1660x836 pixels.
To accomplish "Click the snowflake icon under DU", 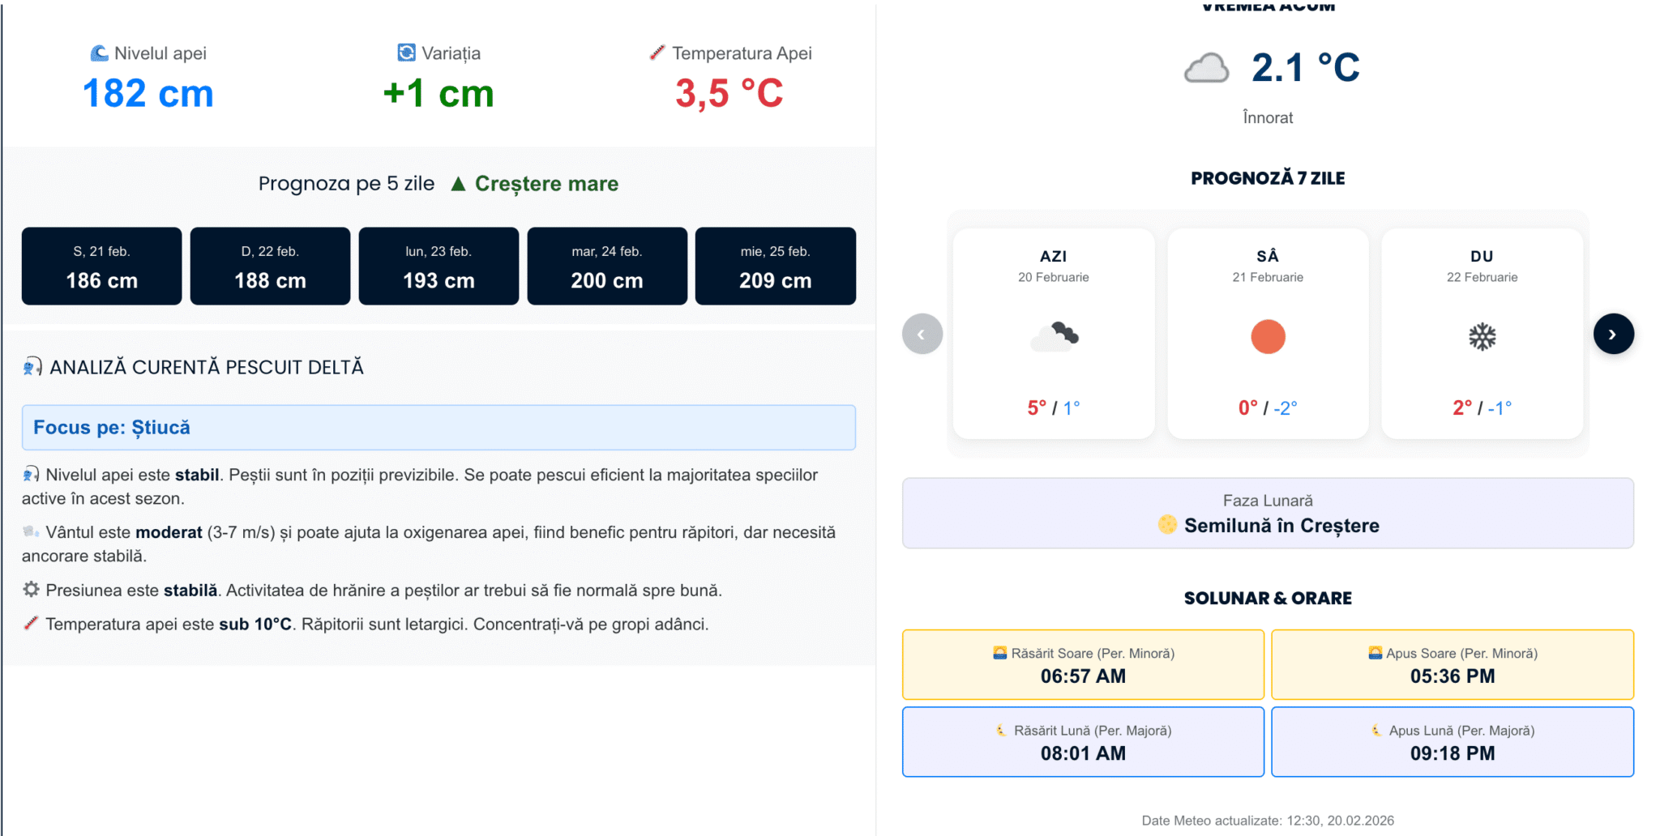I will [x=1482, y=335].
